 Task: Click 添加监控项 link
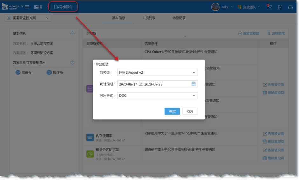pyautogui.click(x=248, y=34)
